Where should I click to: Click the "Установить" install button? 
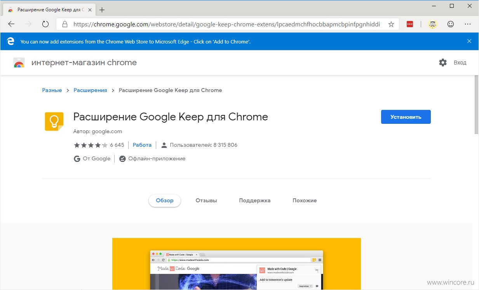click(x=406, y=117)
